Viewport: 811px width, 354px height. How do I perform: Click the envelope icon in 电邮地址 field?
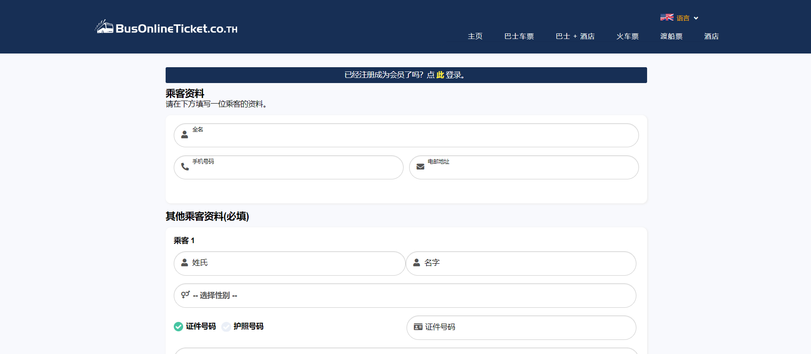coord(420,167)
